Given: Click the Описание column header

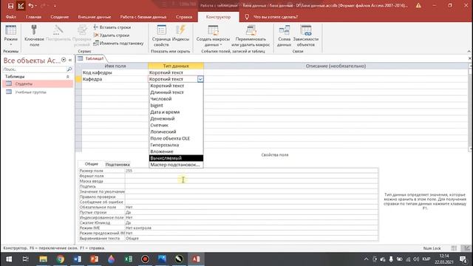Looking at the screenshot, I should coord(336,66).
